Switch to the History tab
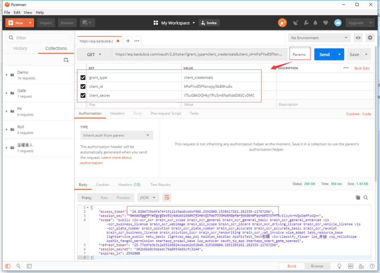 (x=20, y=48)
